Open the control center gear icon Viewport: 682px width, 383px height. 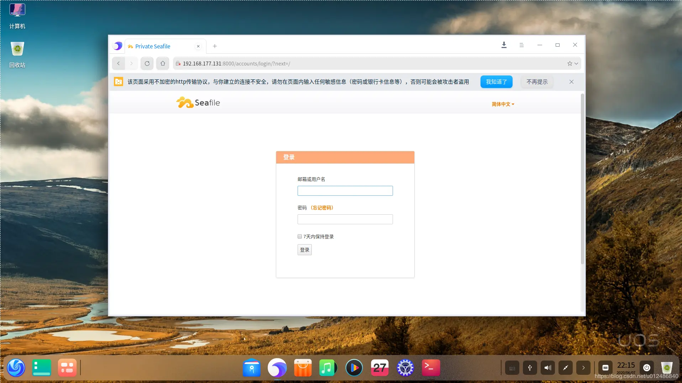405,368
